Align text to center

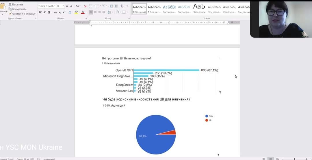pos(95,12)
